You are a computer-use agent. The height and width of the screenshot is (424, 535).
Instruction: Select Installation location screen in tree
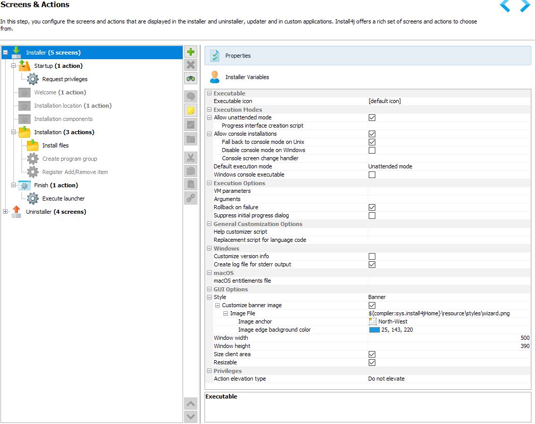72,106
